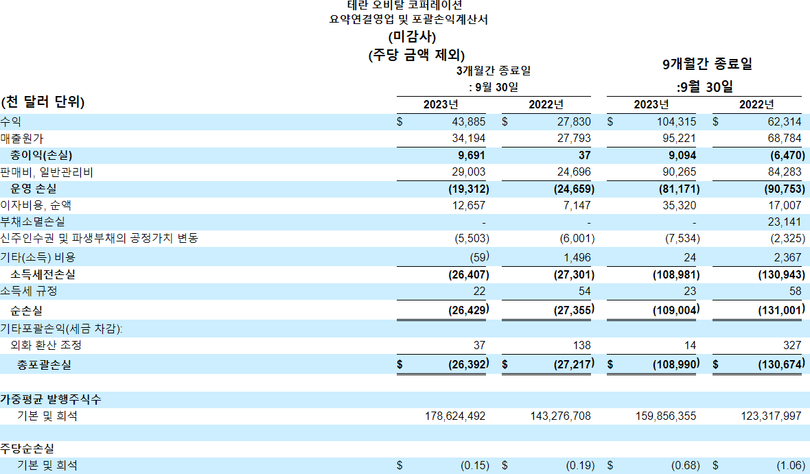Select '판매비, 일반관리비' row label
The height and width of the screenshot is (474, 810).
point(47,172)
